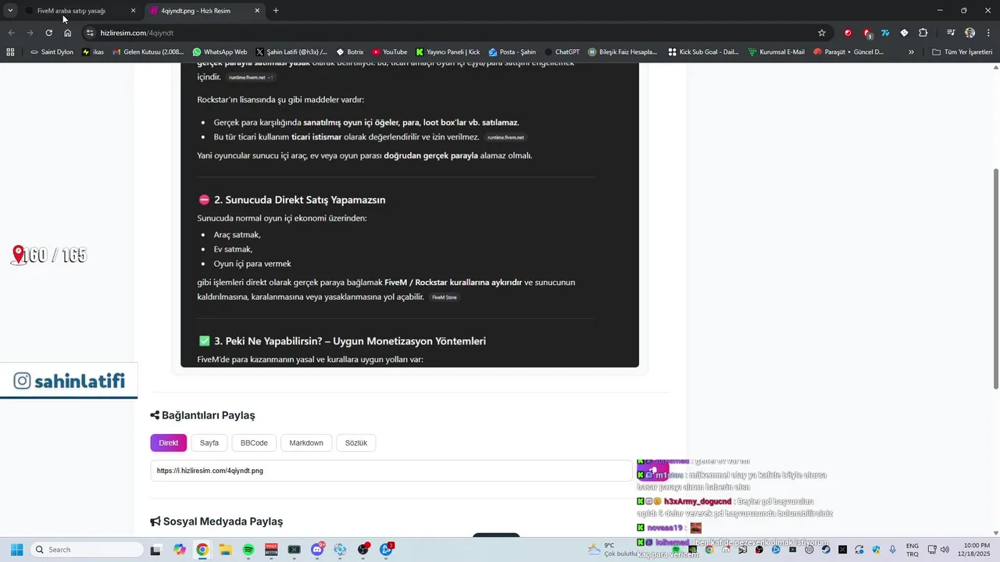Open the Paraşüt bookmark
This screenshot has width=1000, height=562.
(849, 52)
